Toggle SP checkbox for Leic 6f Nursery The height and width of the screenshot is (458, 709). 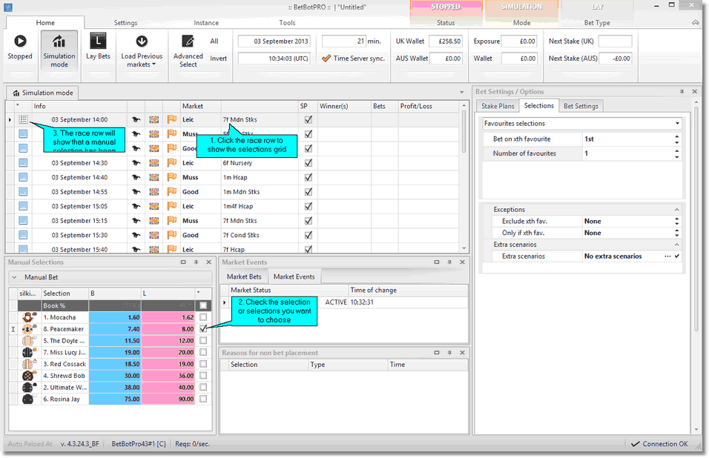(x=309, y=163)
